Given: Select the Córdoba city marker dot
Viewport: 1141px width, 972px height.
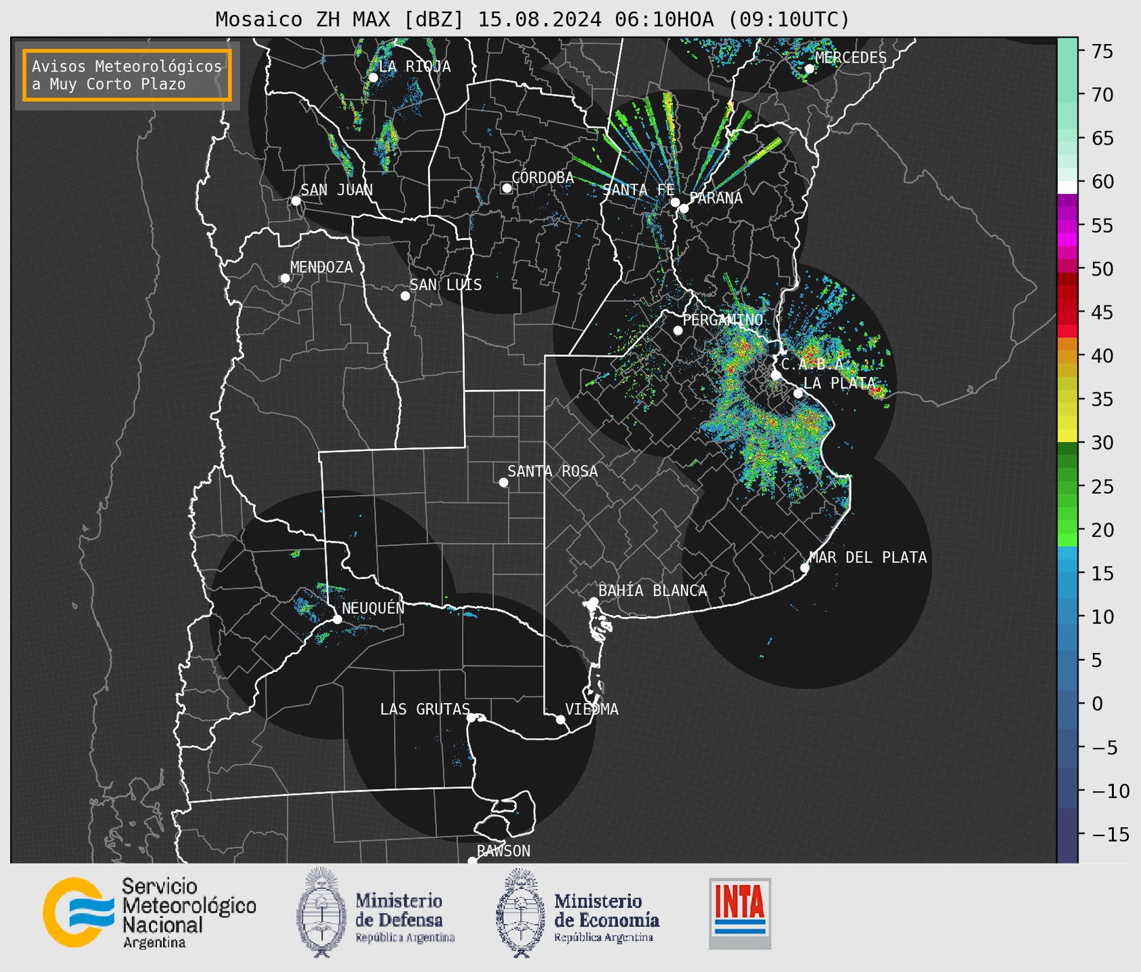Looking at the screenshot, I should coord(507,188).
